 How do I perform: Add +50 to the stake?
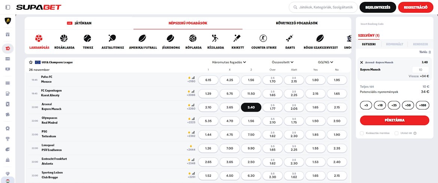(408, 105)
